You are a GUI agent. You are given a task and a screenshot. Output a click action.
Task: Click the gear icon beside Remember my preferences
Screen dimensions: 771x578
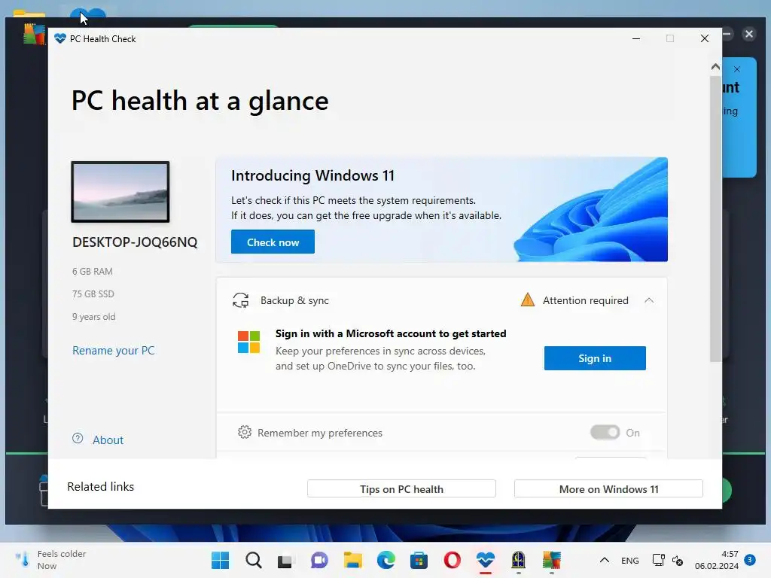pos(245,433)
